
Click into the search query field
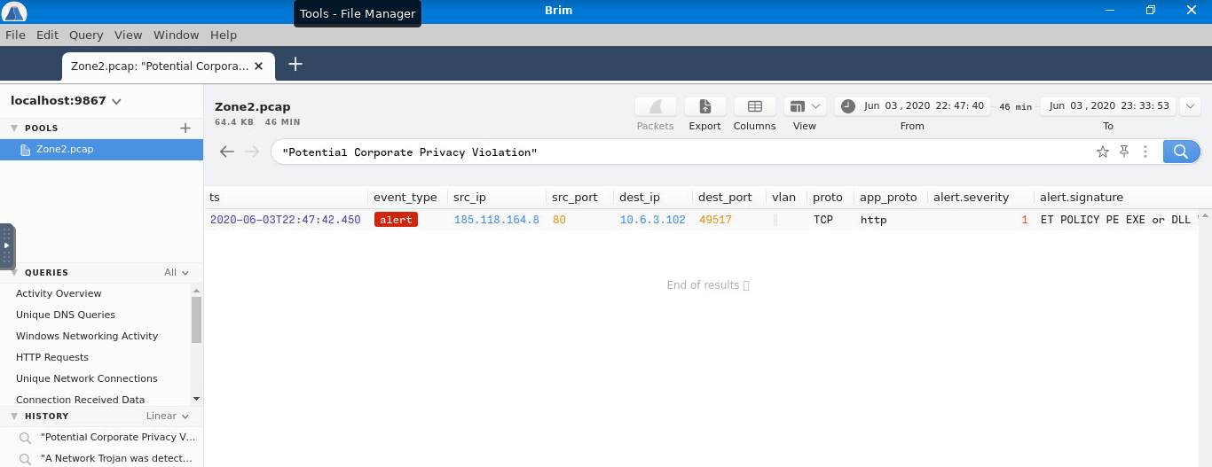(x=683, y=152)
